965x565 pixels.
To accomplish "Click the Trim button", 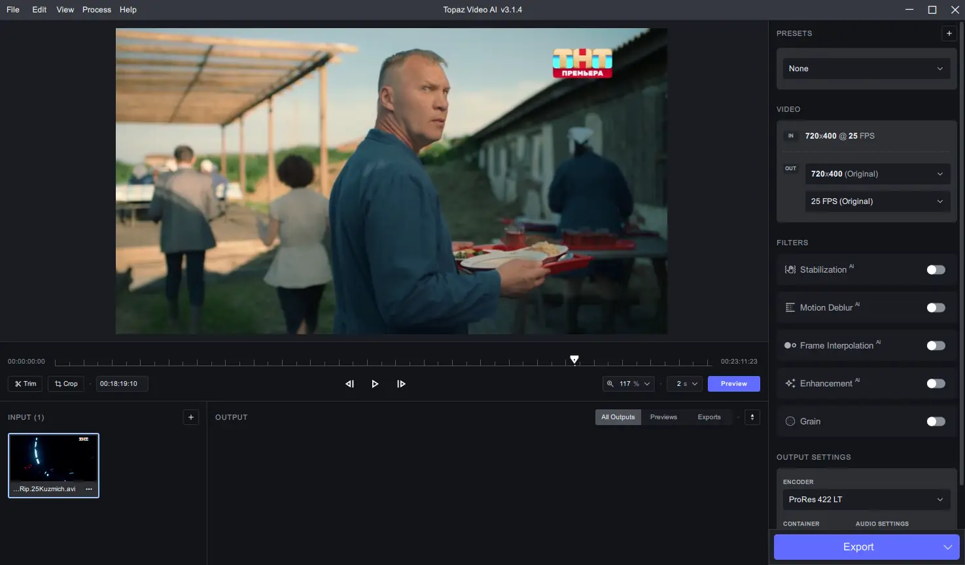I will [26, 384].
